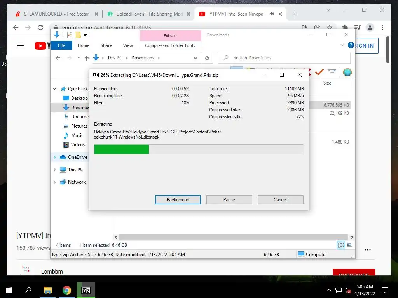The image size is (398, 298).
Task: Cancel the 7-Zip extraction
Action: point(280,200)
